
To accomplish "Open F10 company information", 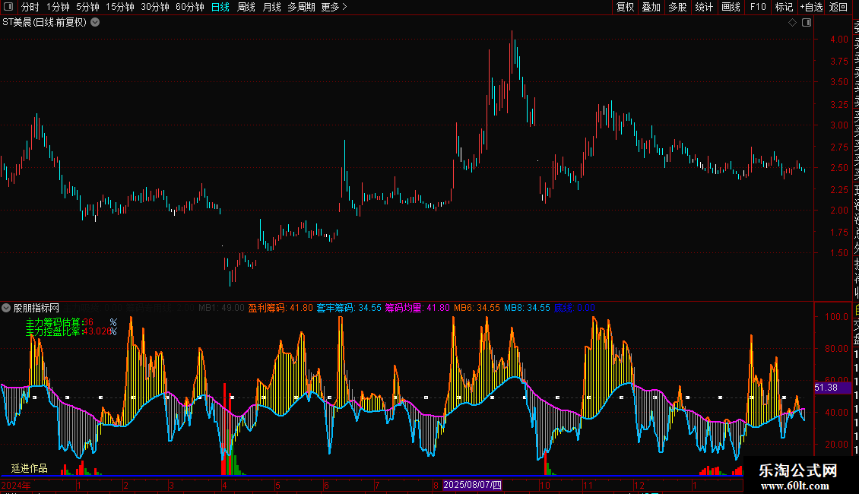I will (x=758, y=7).
